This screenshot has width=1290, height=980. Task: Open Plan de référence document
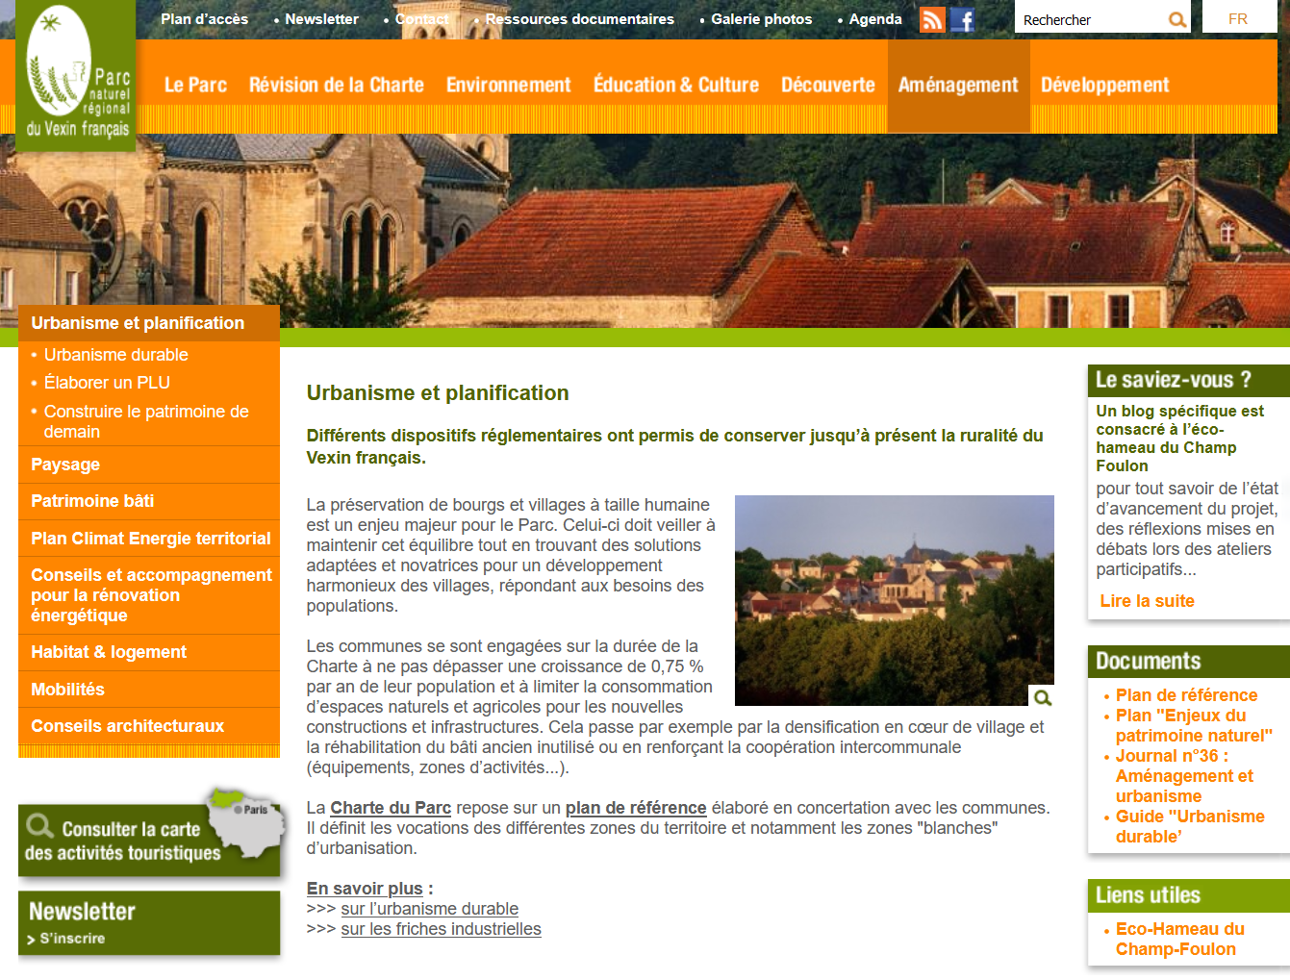click(x=1186, y=695)
